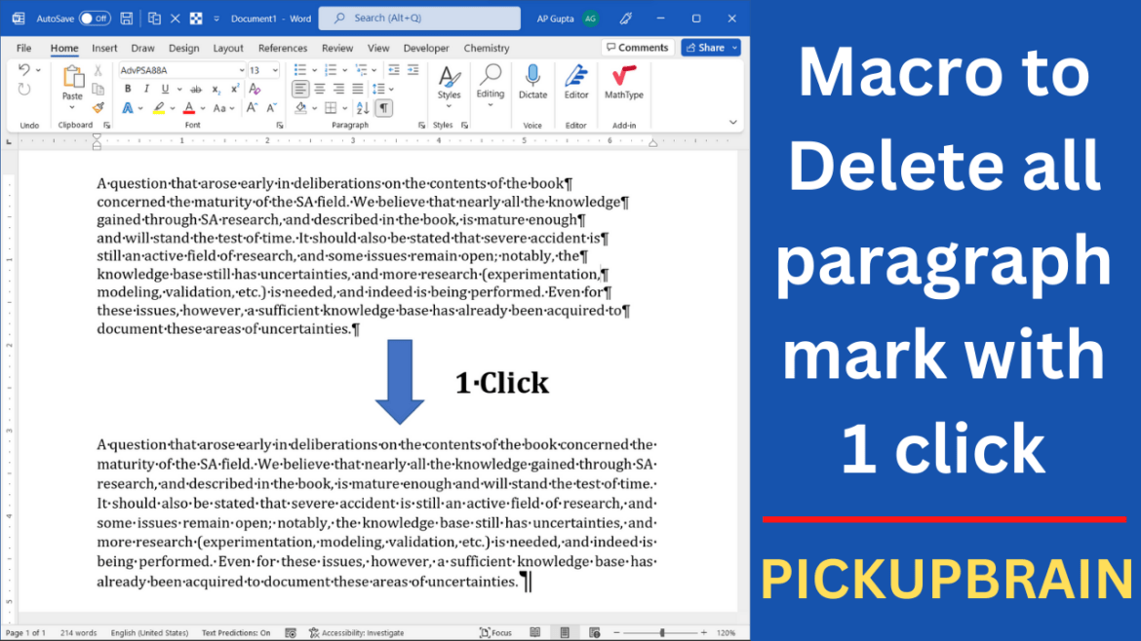Toggle Show/Hide paragraph marks
Screen dimensions: 1141x641
tap(383, 106)
